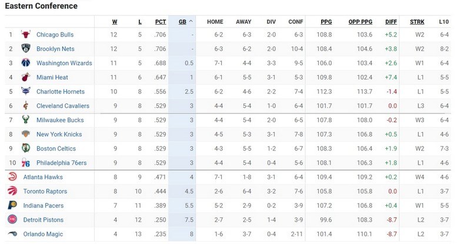Click the Atlanta Hawks logo
The image size is (457, 244).
(12, 177)
